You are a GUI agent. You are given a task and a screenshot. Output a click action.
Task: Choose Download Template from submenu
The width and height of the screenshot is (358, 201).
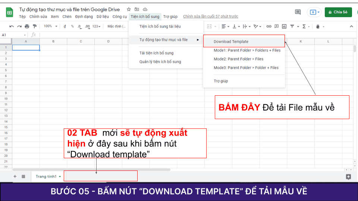click(x=231, y=42)
